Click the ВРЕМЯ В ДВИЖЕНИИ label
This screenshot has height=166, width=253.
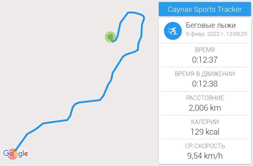(x=205, y=74)
